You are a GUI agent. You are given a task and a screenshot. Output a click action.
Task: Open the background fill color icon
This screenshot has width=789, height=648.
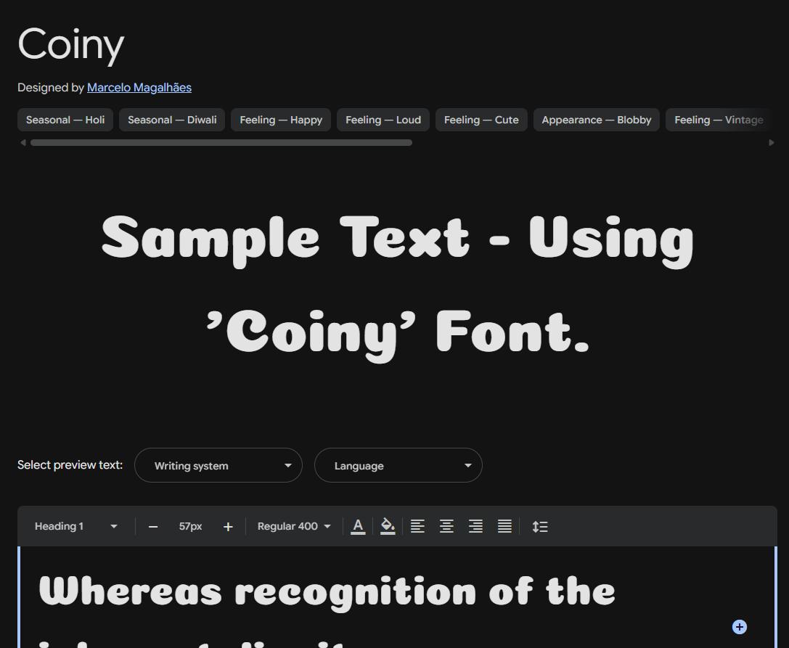pos(388,526)
